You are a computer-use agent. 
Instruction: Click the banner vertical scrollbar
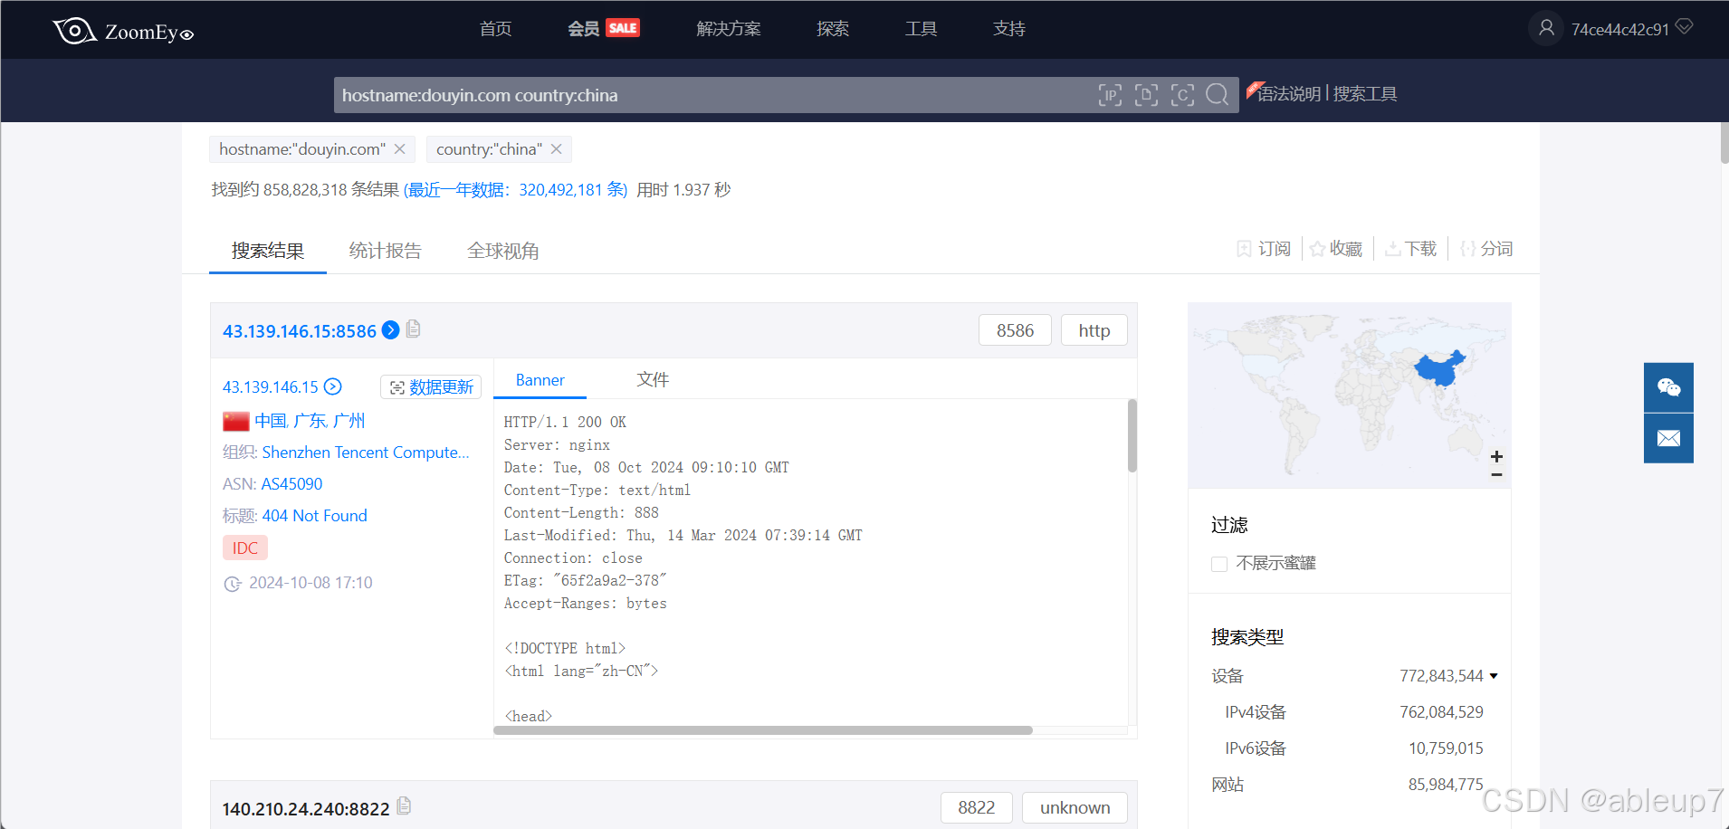click(x=1132, y=435)
